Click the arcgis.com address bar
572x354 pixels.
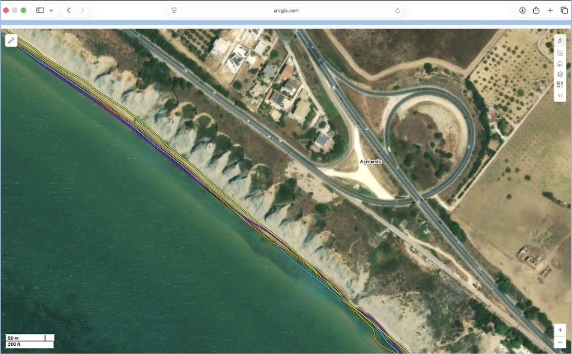pyautogui.click(x=286, y=11)
